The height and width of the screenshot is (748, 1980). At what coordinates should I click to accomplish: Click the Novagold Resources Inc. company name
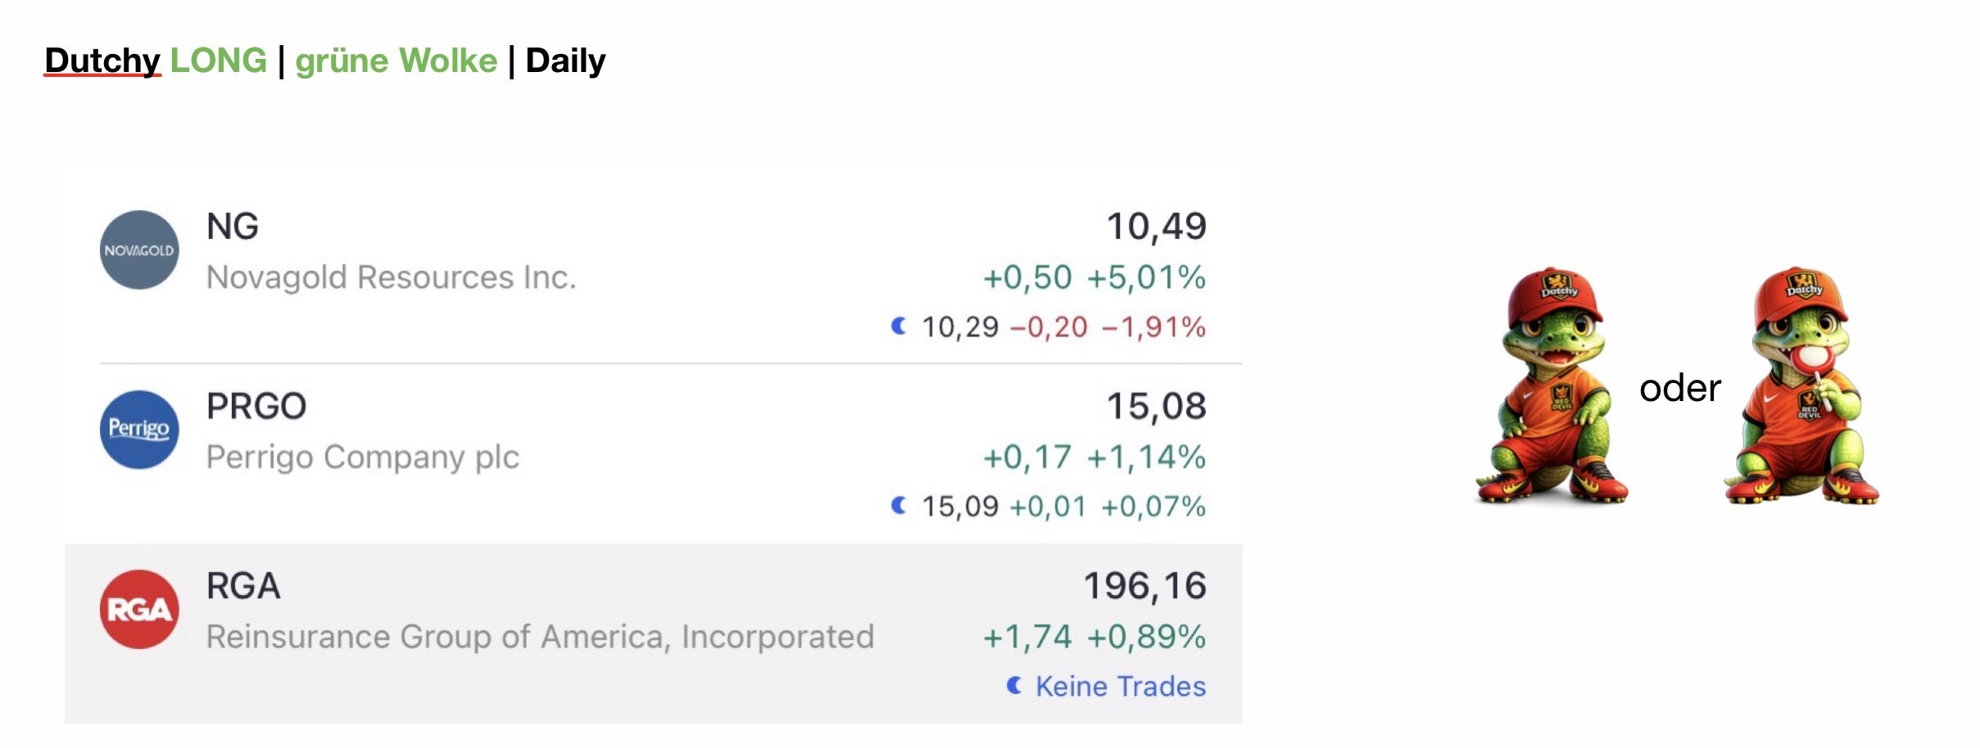pyautogui.click(x=391, y=277)
